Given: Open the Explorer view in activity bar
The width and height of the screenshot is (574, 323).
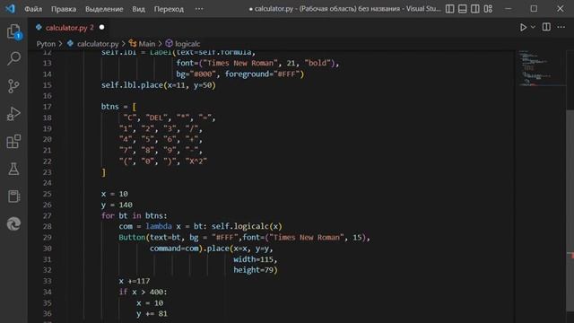Looking at the screenshot, I should pyautogui.click(x=14, y=31).
